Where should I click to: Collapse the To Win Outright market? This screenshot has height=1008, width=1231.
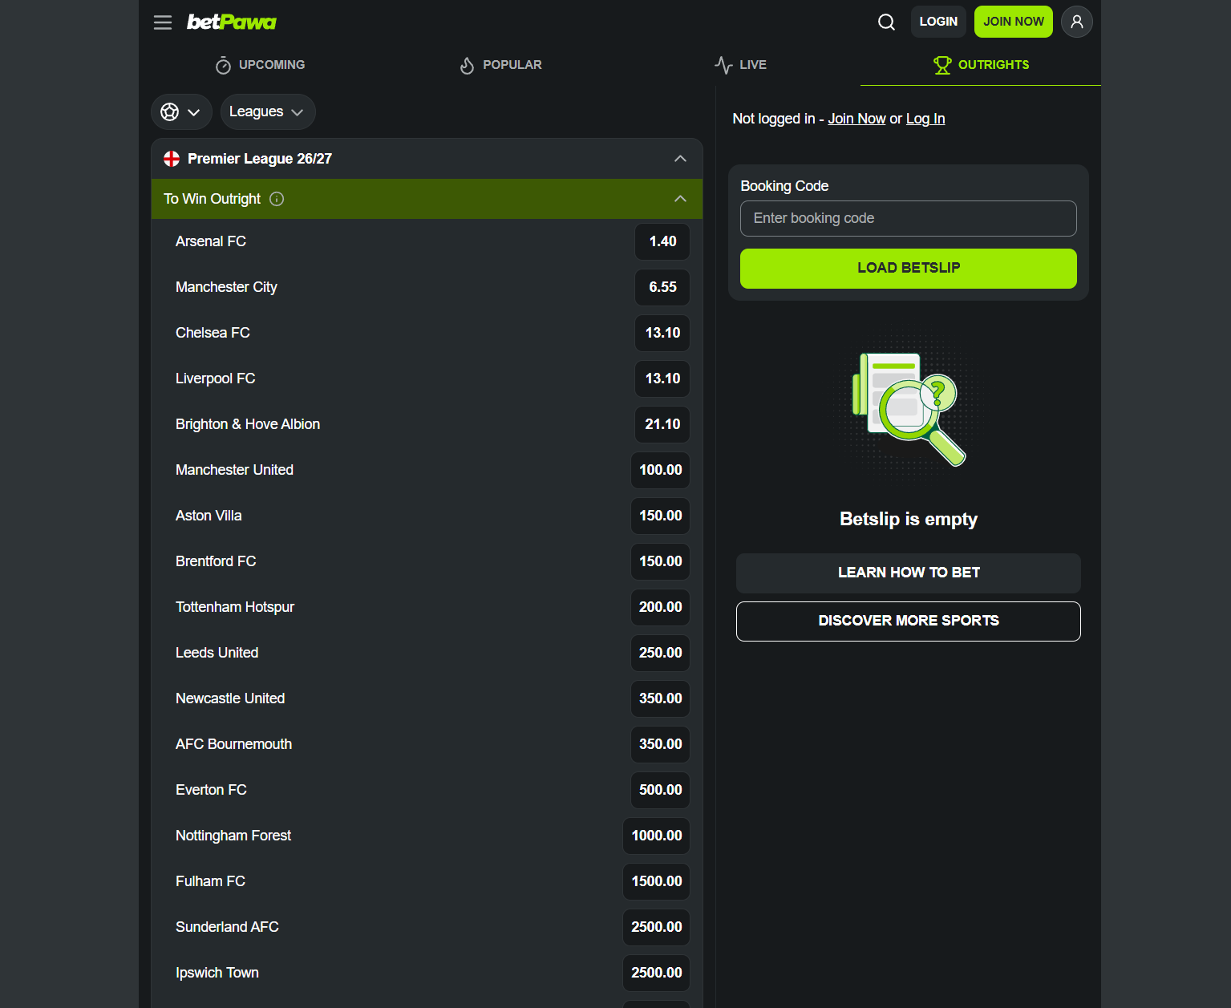point(680,199)
